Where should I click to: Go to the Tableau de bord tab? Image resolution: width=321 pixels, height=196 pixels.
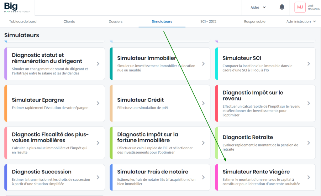(23, 21)
